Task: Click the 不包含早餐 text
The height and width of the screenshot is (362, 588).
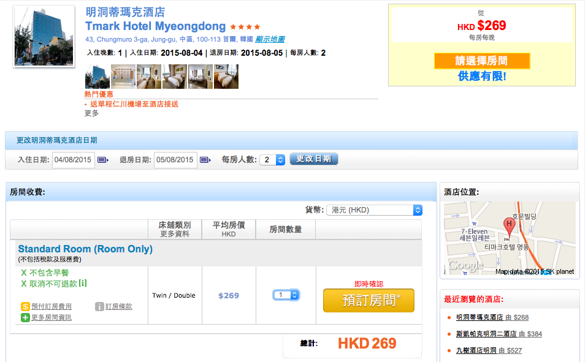Action: click(49, 273)
